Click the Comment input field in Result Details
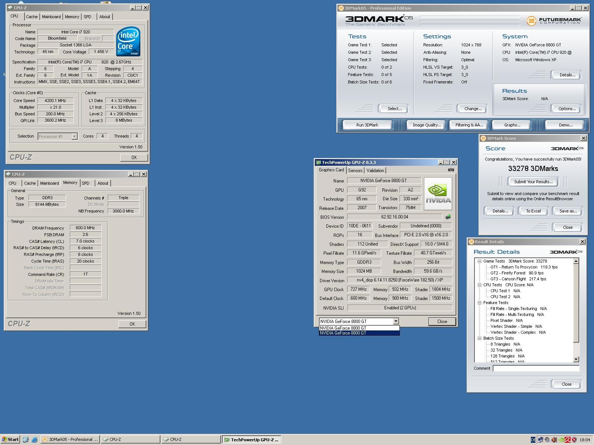Viewport: 594px width, 445px height. coord(536,368)
